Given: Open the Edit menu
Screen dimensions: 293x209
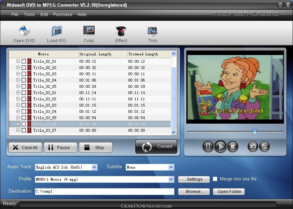Looking at the screenshot, I should click(x=44, y=15).
